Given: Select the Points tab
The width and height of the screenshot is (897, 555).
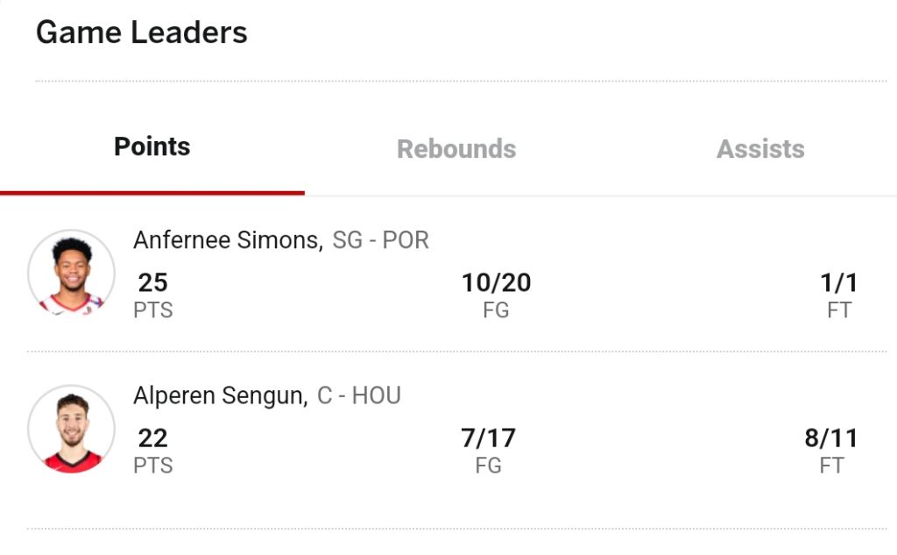Looking at the screenshot, I should [x=152, y=146].
